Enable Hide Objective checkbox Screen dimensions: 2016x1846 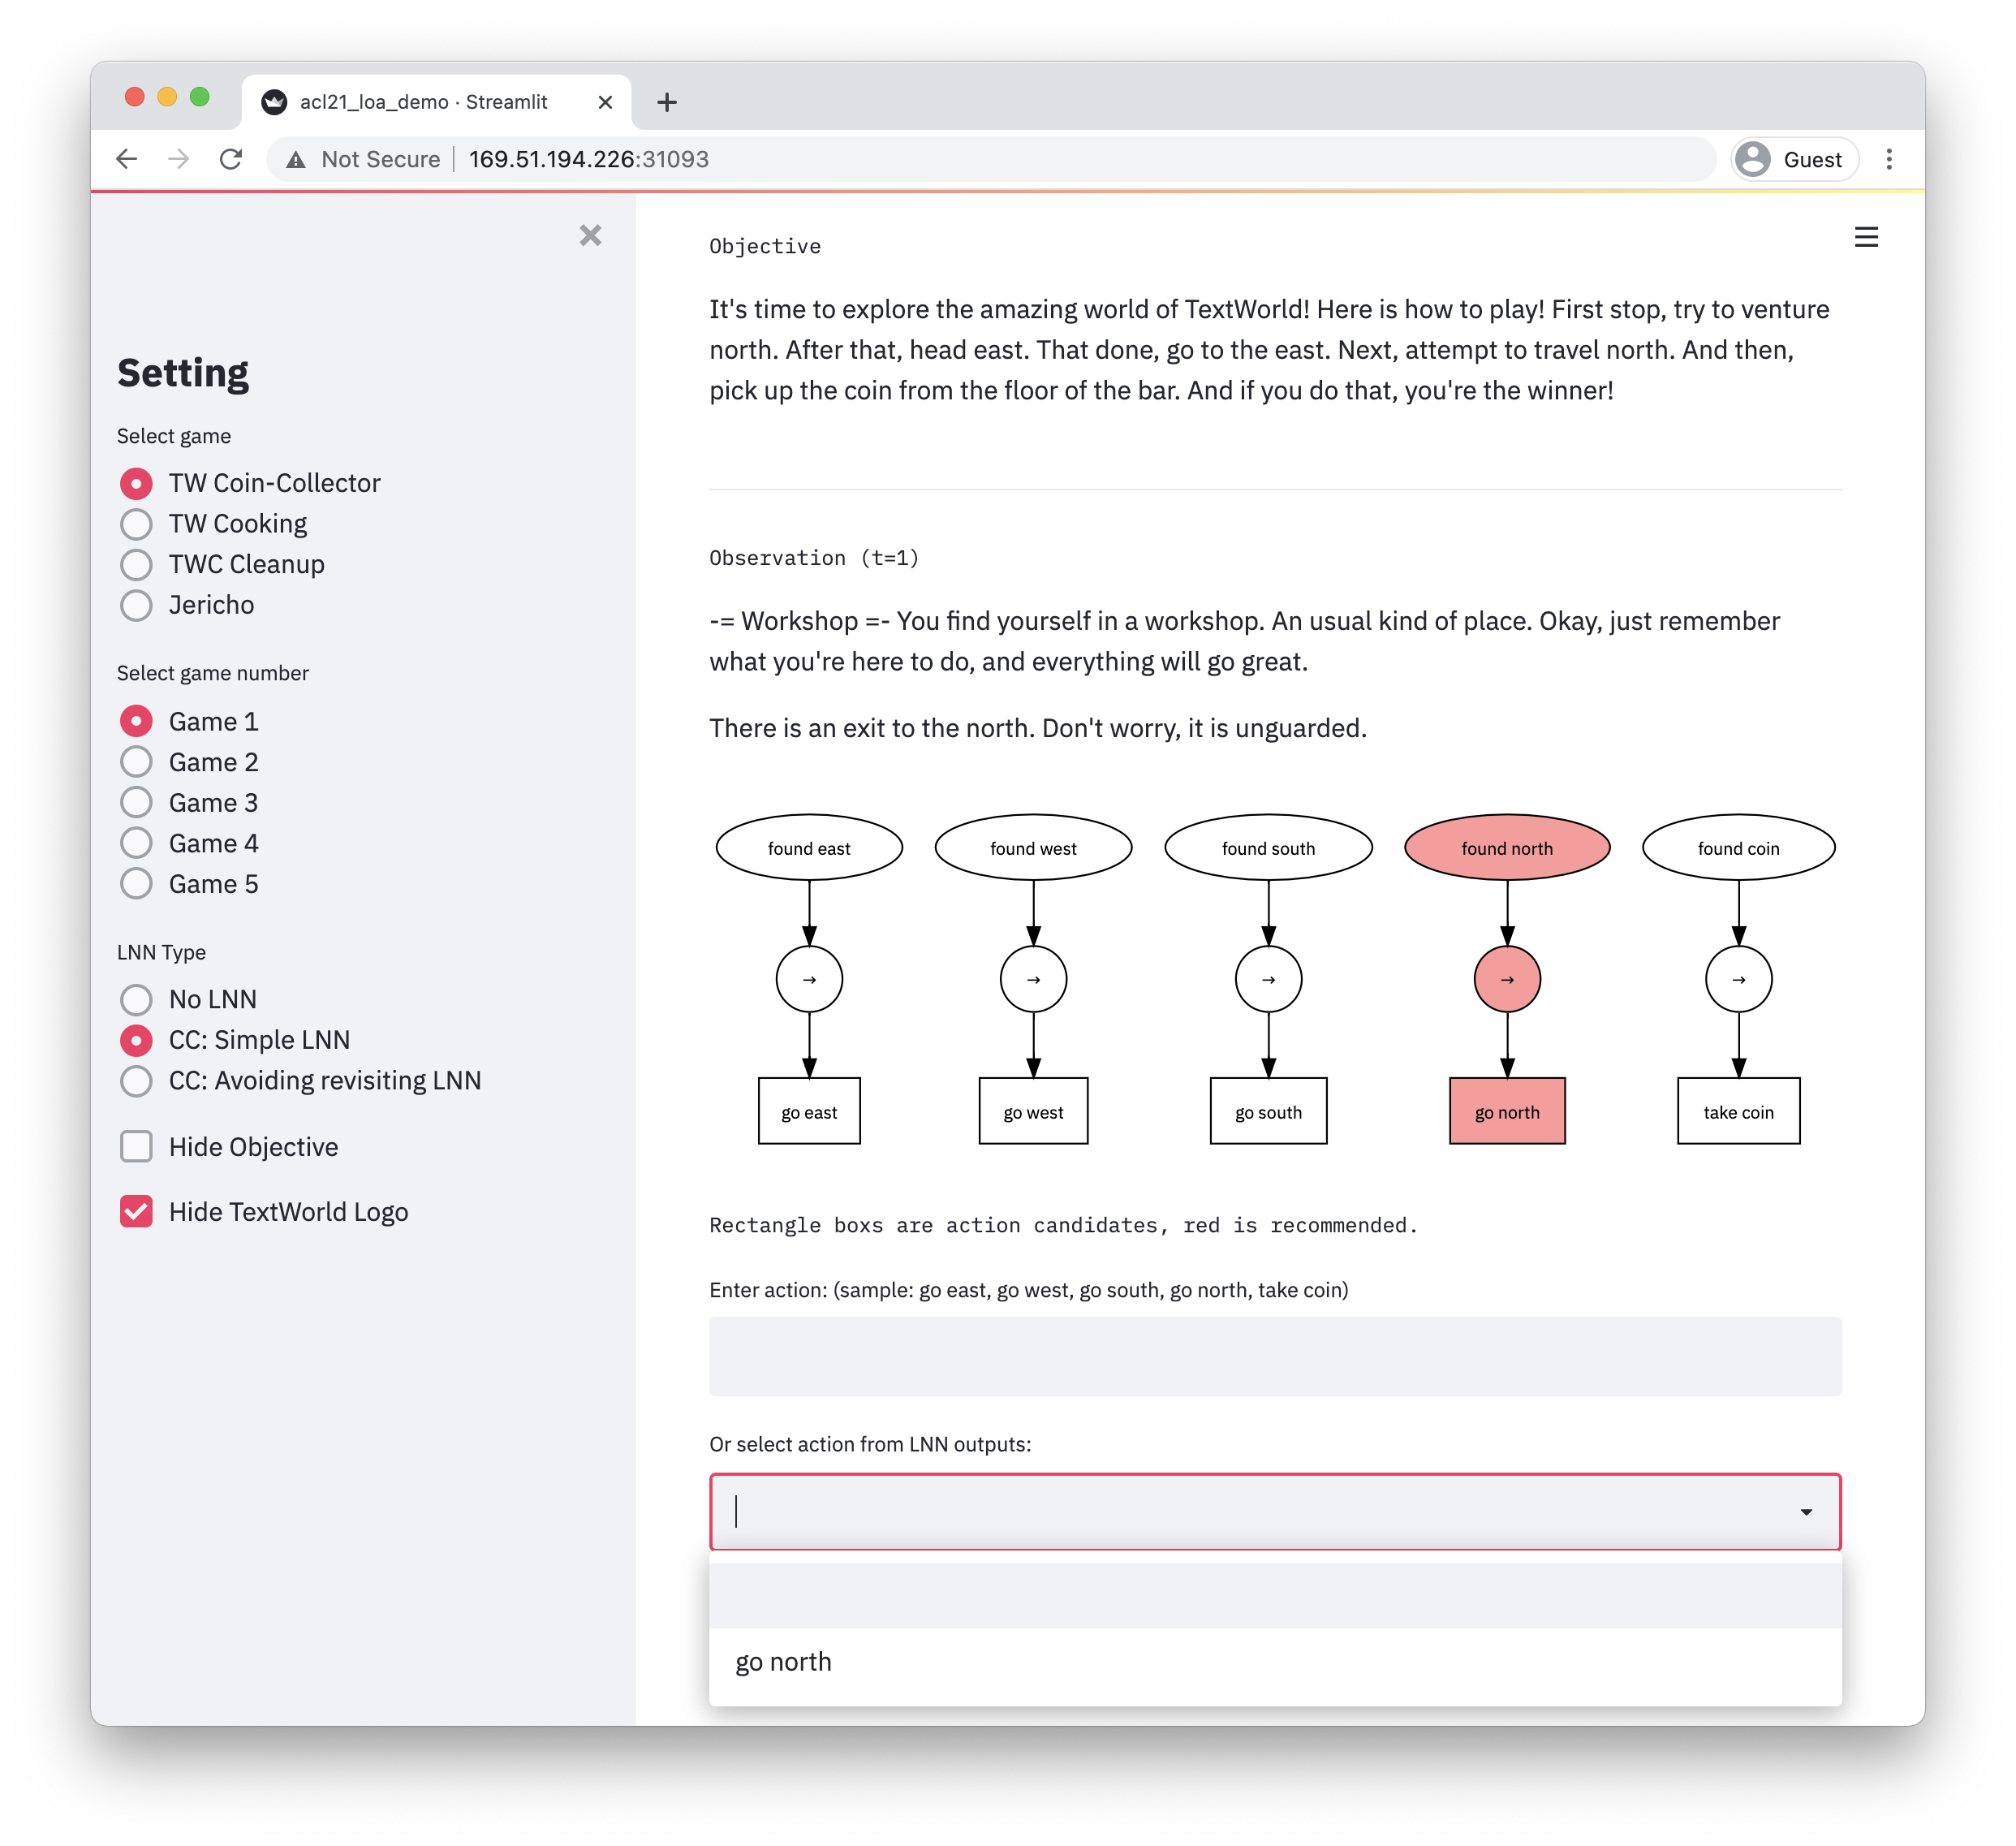click(x=137, y=1146)
